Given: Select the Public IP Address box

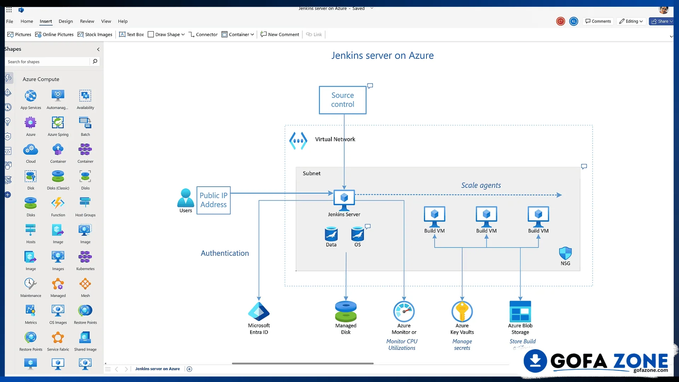Looking at the screenshot, I should click(213, 200).
